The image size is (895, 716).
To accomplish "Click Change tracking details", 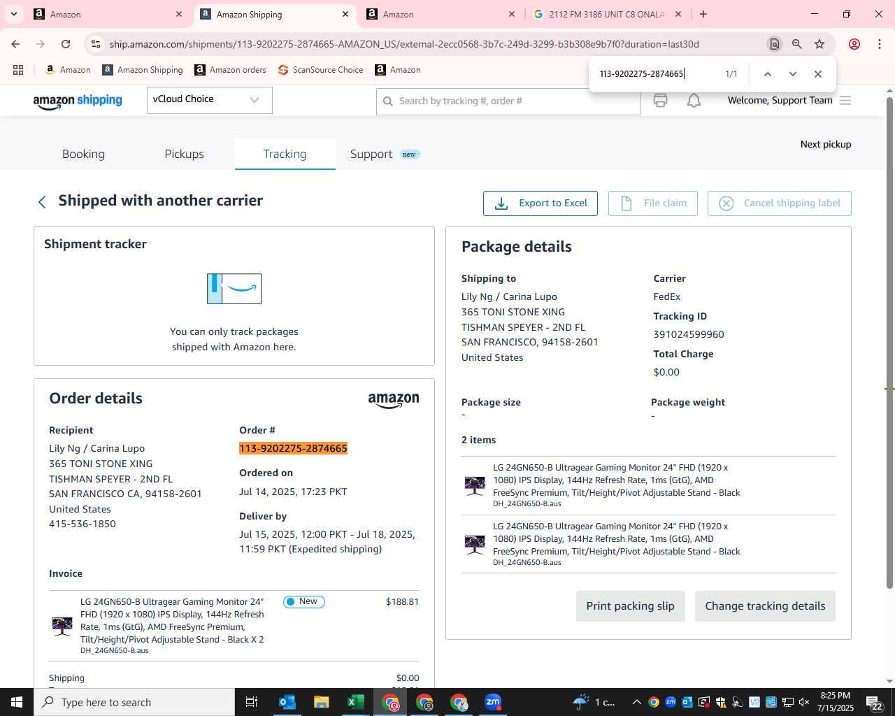I will click(765, 606).
